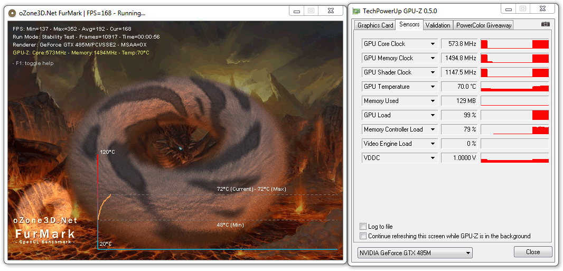Click the GPU-Z title bar app icon
The image size is (563, 271).
pos(356,11)
